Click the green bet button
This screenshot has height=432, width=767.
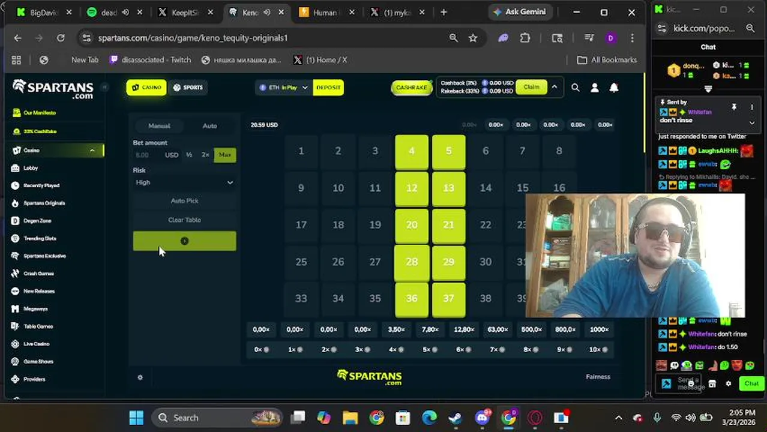(x=184, y=241)
